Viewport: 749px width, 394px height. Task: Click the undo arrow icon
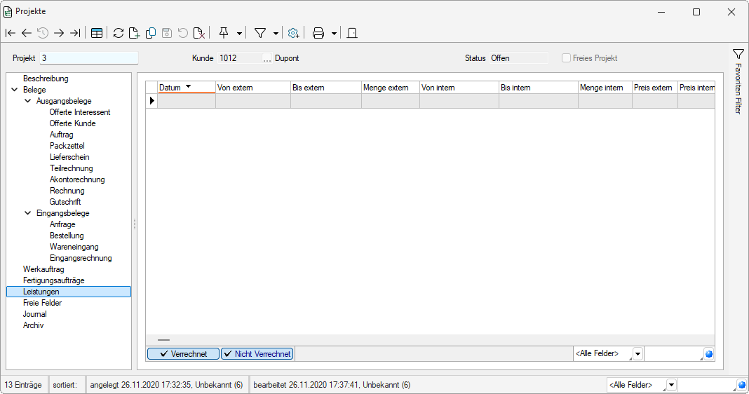[x=183, y=33]
